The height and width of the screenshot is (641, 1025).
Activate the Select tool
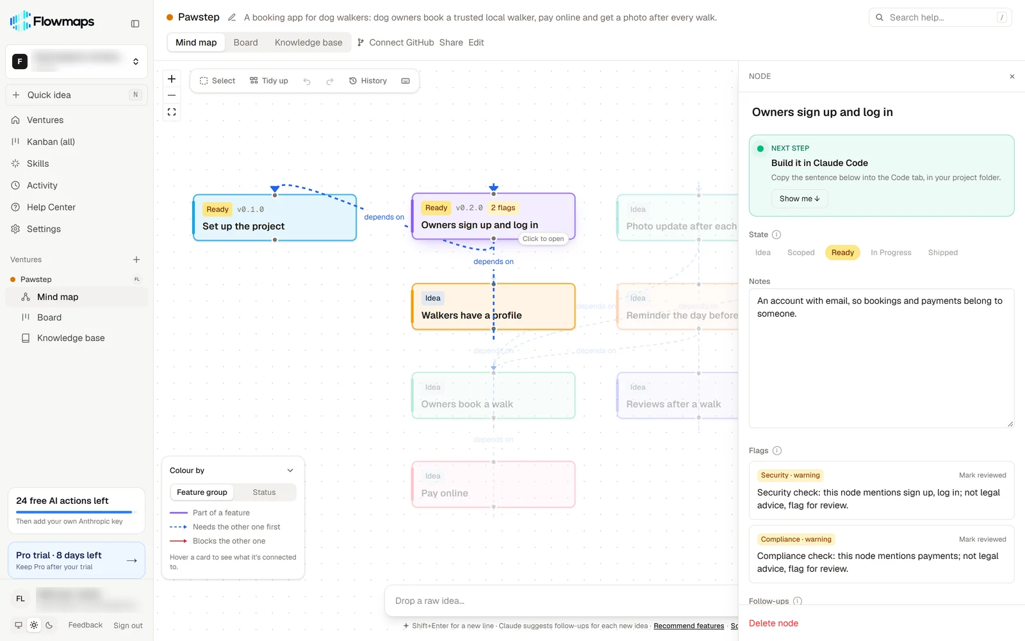pos(218,81)
